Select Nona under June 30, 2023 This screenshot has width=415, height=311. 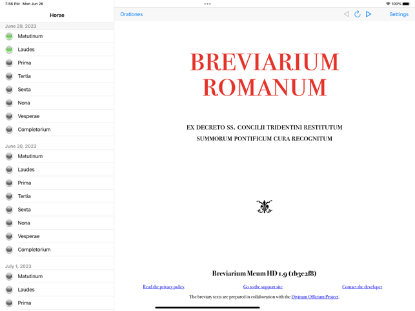(x=57, y=223)
